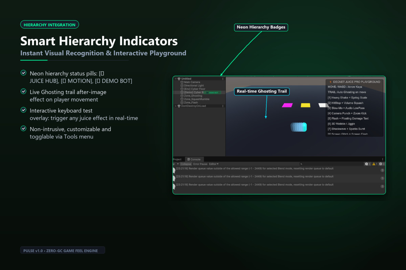Open the Editor dropdown in Console
Image resolution: width=406 pixels, height=270 pixels.
[214, 164]
